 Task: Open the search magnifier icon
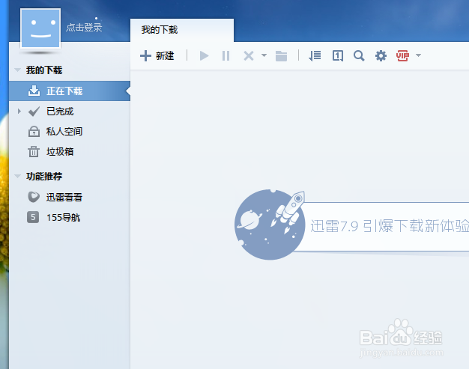tap(359, 55)
